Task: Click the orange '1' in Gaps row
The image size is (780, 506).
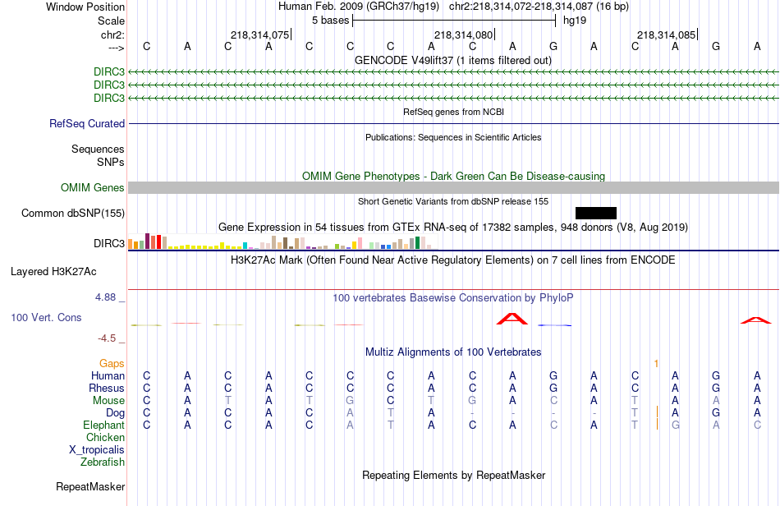Action: pos(657,363)
